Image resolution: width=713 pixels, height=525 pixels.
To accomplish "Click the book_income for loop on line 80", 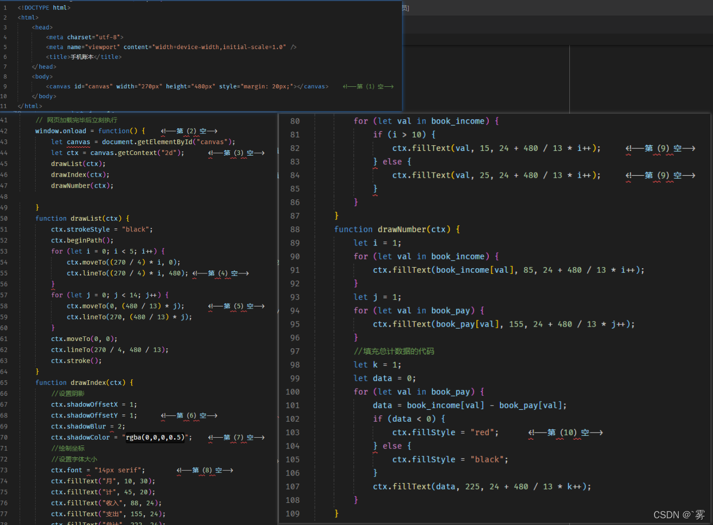I will pyautogui.click(x=426, y=121).
